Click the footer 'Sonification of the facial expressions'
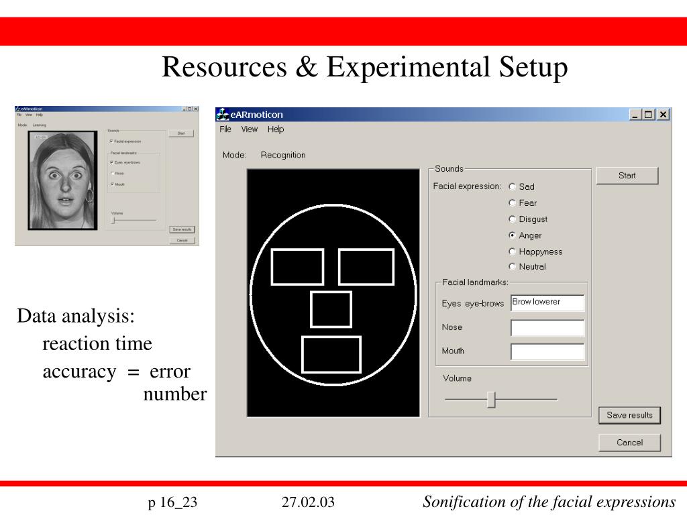This screenshot has width=687, height=515. pyautogui.click(x=549, y=502)
